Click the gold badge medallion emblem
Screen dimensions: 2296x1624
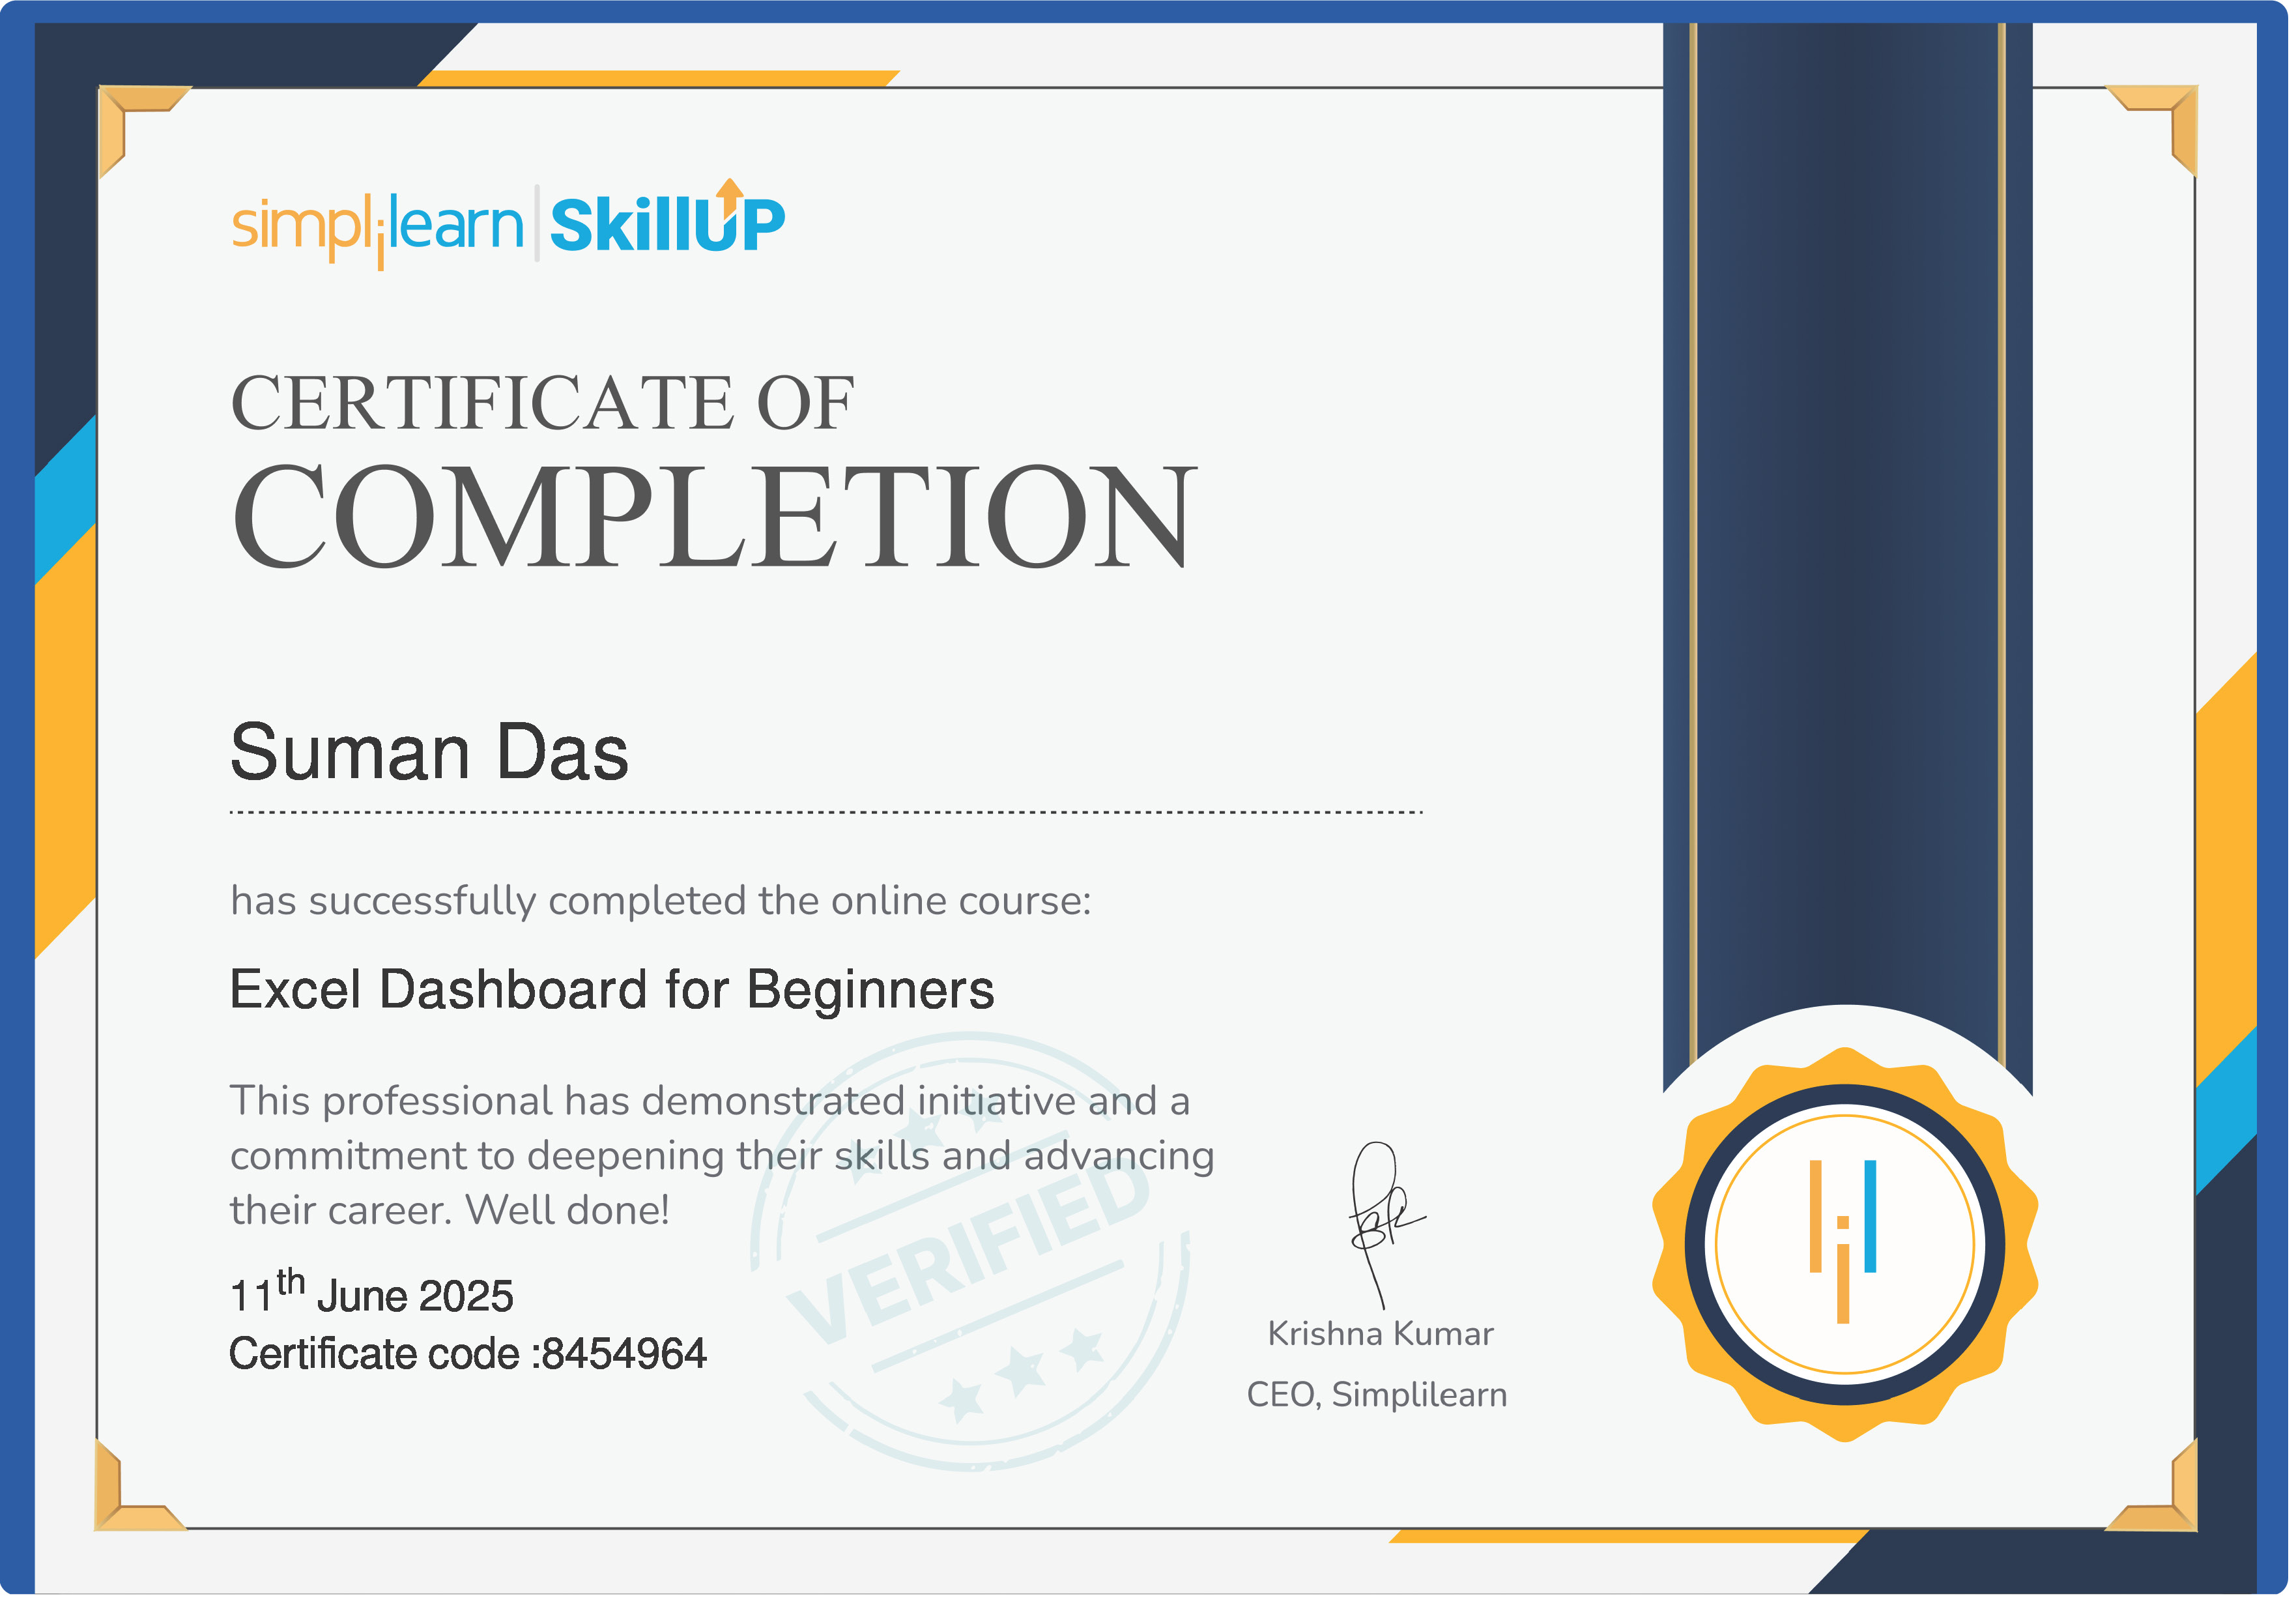(1845, 1245)
